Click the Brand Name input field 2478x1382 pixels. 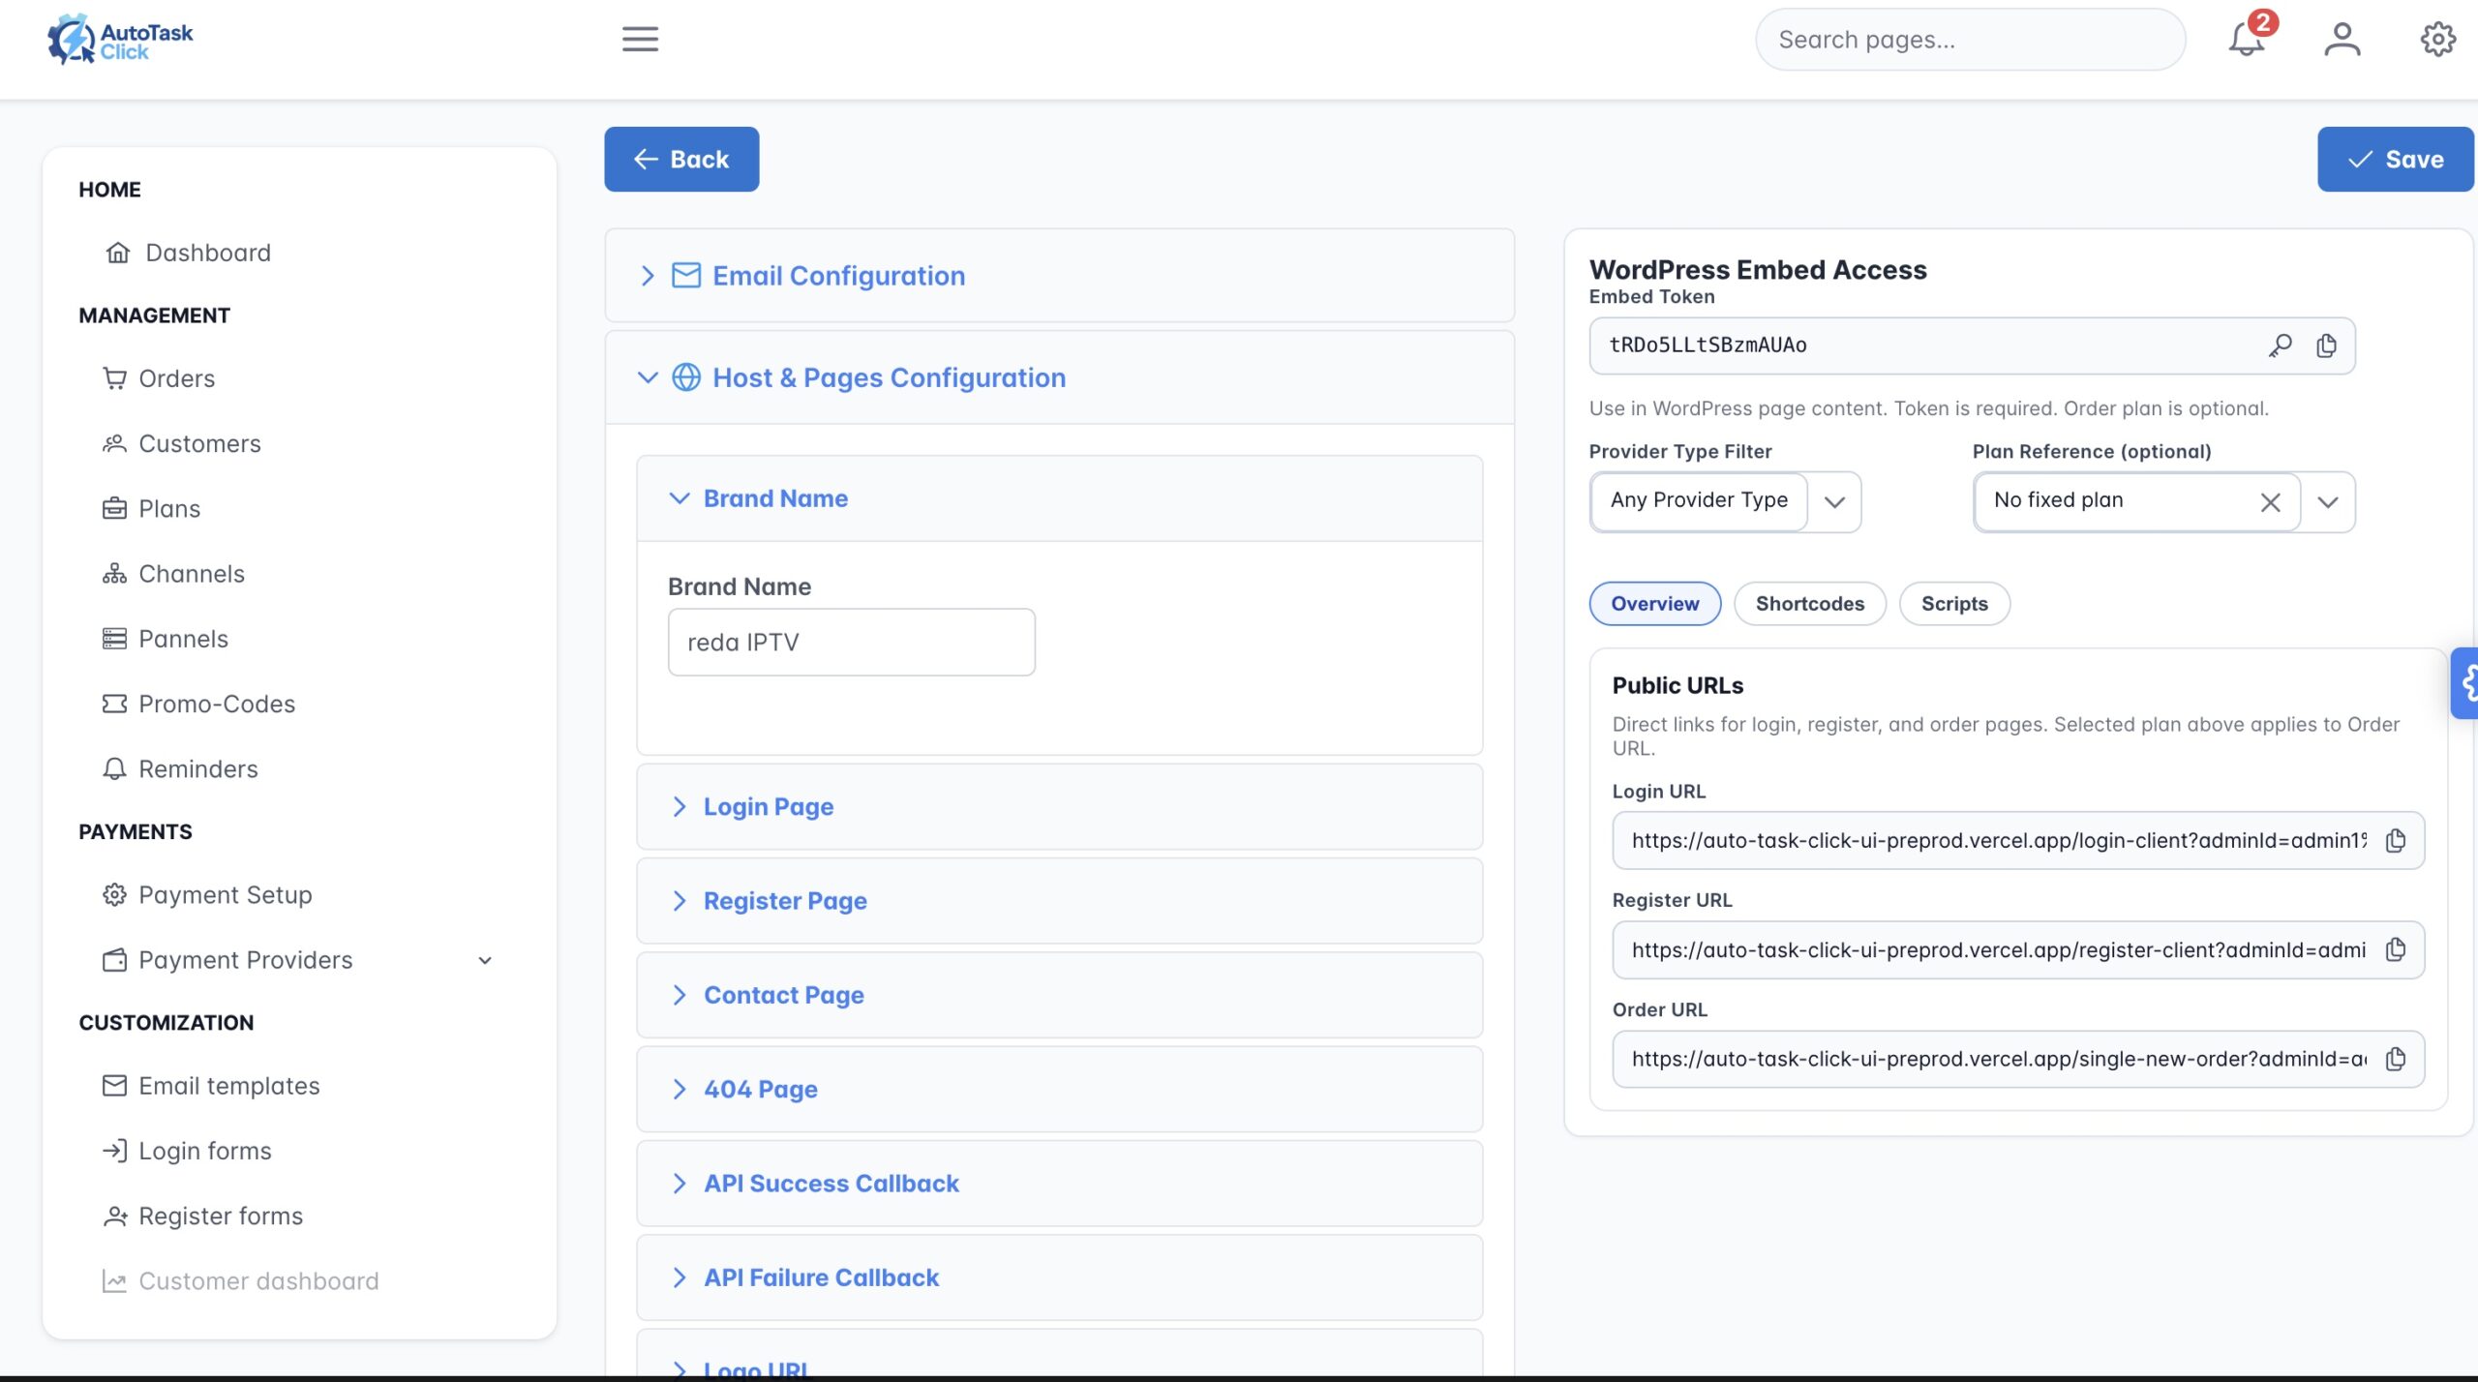coord(851,642)
